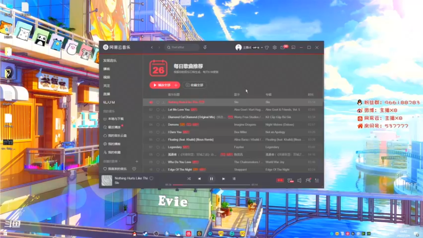Viewport: 423px width, 238px height.
Task: Switch to mini mode via header icon
Action: [293, 48]
